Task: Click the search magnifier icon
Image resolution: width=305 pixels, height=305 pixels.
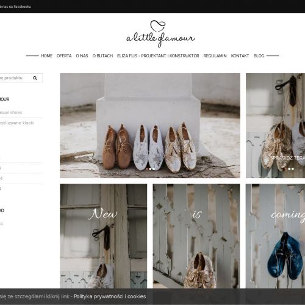Action: [35, 78]
